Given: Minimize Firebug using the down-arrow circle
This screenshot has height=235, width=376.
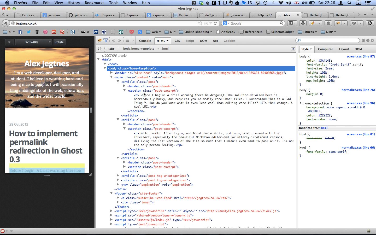Looking at the screenshot, I should [x=363, y=40].
